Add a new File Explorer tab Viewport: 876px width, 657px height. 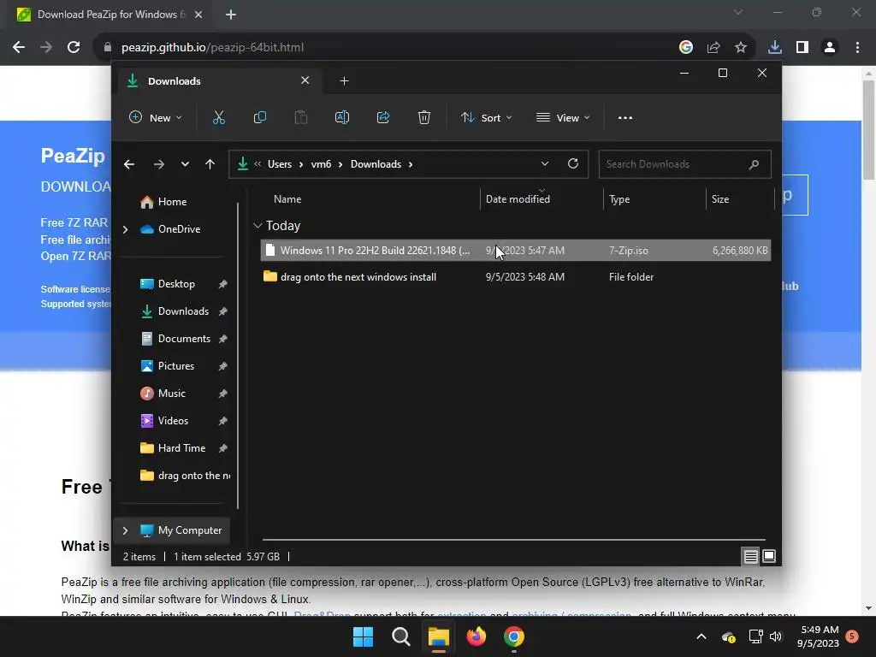click(x=344, y=81)
